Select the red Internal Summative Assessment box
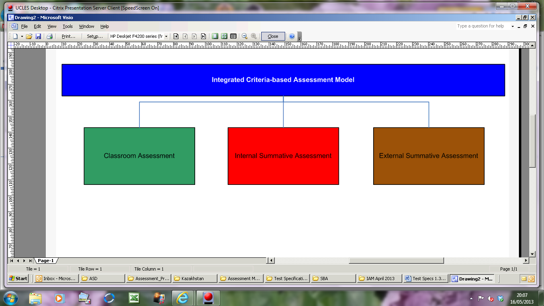 (x=283, y=156)
